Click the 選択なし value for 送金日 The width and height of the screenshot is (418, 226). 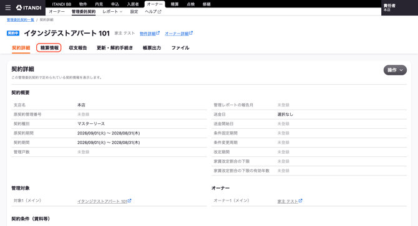click(285, 115)
